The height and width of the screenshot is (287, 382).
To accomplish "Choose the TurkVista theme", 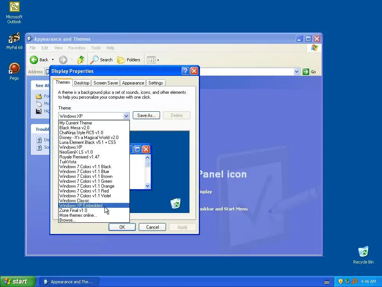I will [x=94, y=162].
